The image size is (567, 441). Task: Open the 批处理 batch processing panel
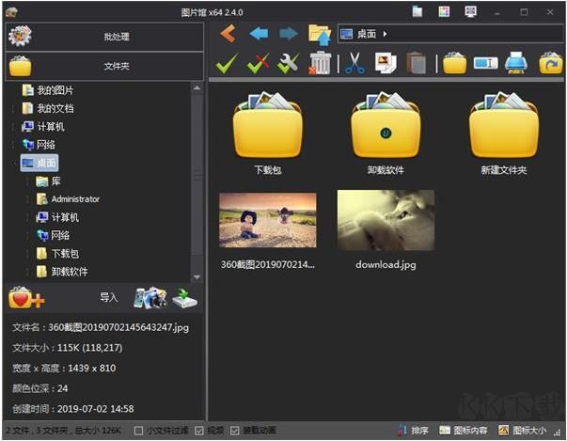coord(104,37)
